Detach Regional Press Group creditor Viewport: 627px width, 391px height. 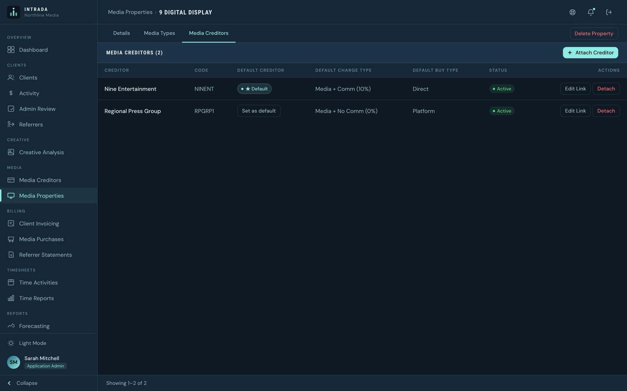[x=606, y=111]
